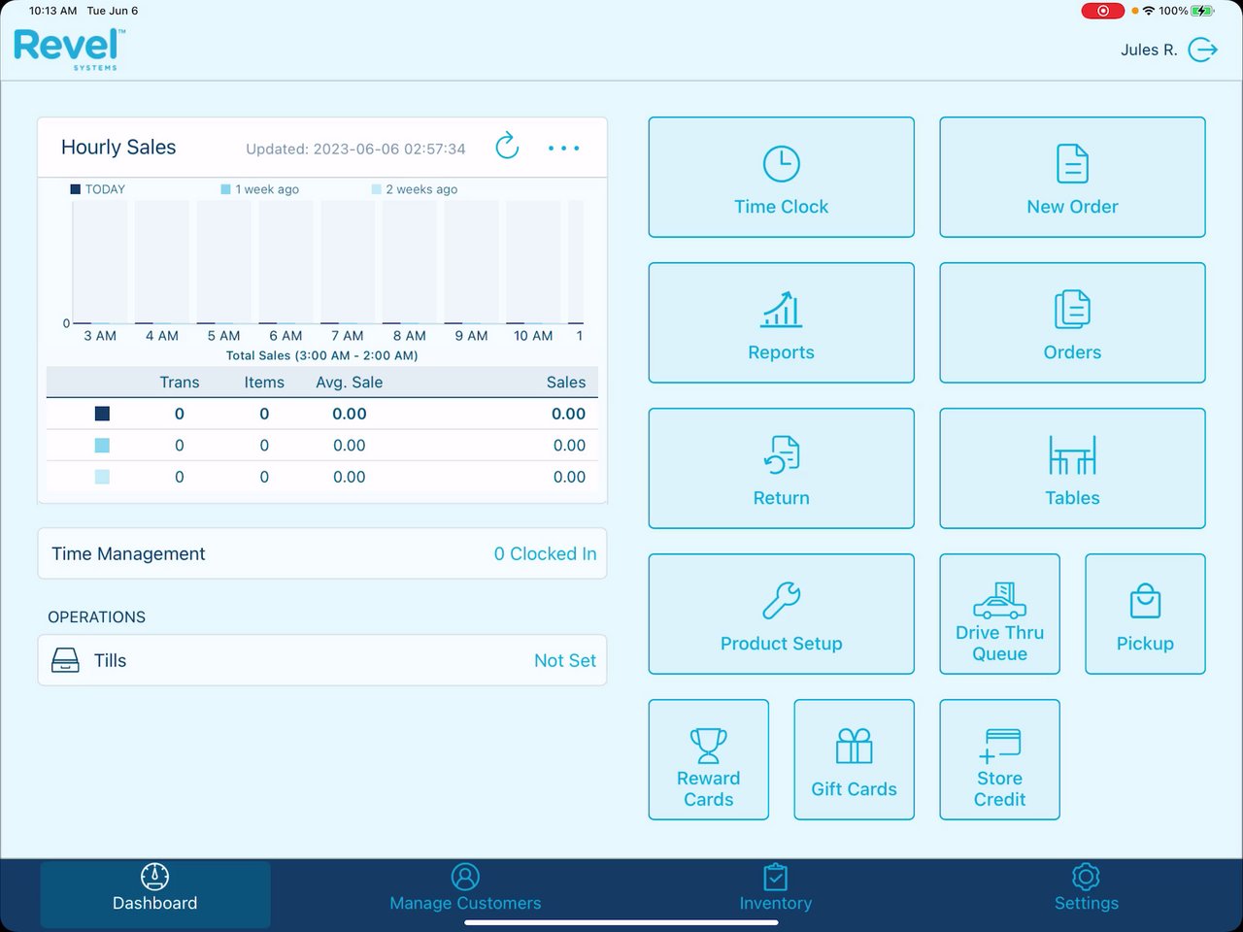
Task: Tap the battery status indicator
Action: pos(1202,11)
